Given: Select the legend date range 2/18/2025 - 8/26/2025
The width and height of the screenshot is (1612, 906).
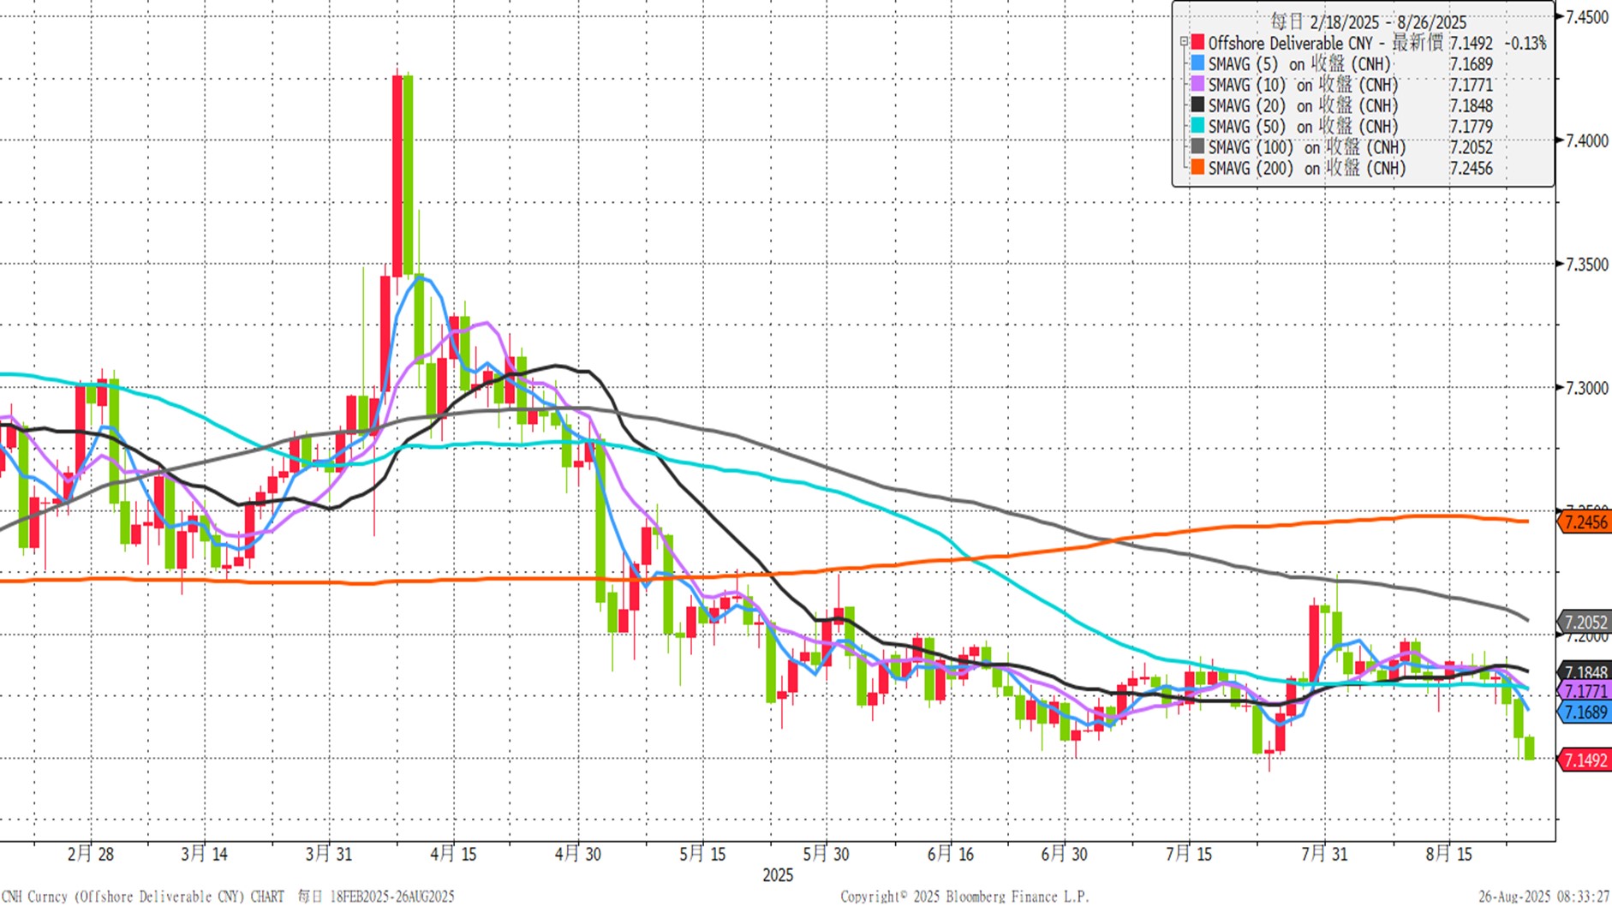Looking at the screenshot, I should click(1388, 22).
